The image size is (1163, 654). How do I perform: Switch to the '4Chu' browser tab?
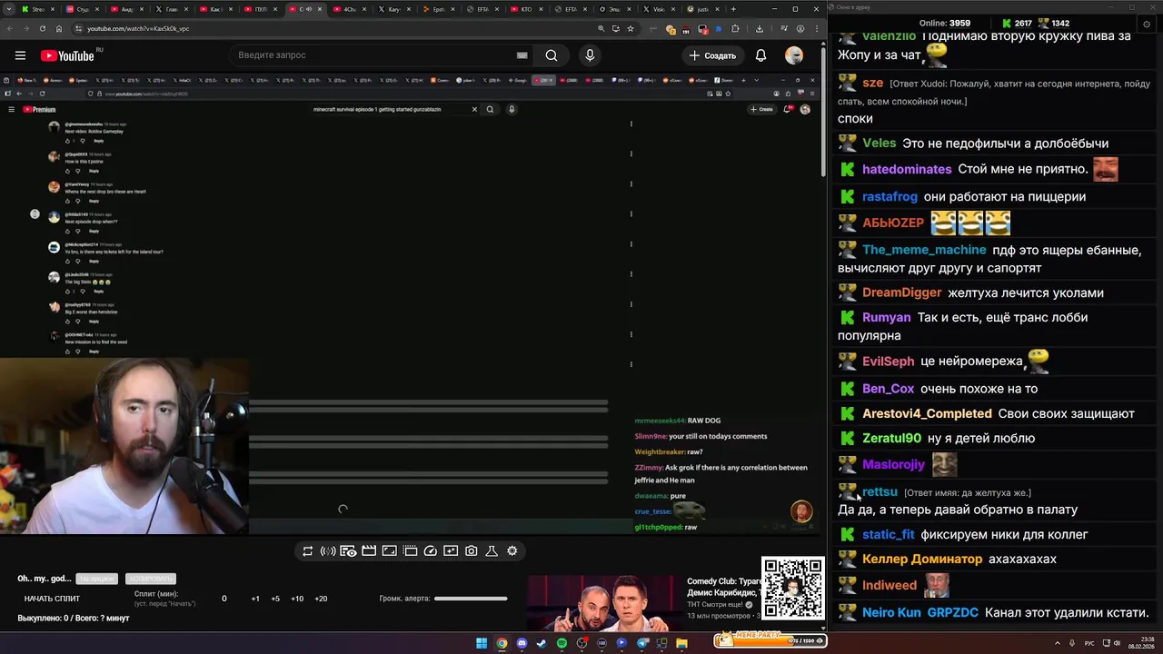pyautogui.click(x=350, y=9)
